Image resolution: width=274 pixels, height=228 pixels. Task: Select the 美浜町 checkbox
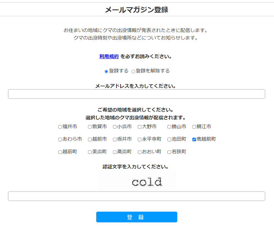(90, 152)
